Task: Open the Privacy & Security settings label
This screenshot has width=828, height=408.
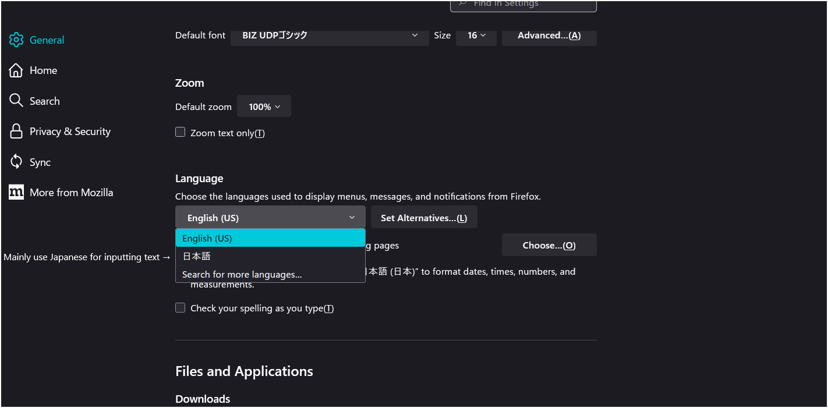Action: (x=70, y=132)
